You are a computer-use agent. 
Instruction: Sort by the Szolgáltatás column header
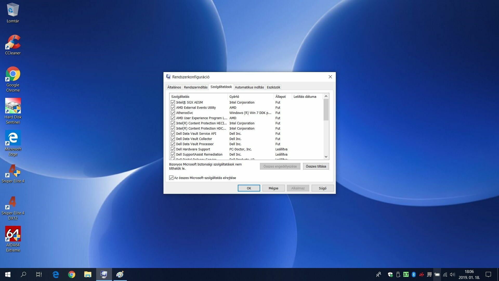[199, 97]
